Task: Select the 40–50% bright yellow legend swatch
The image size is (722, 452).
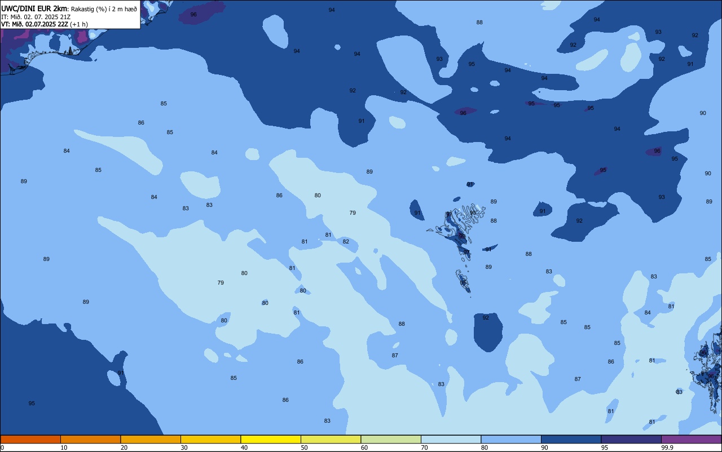Action: [271, 439]
